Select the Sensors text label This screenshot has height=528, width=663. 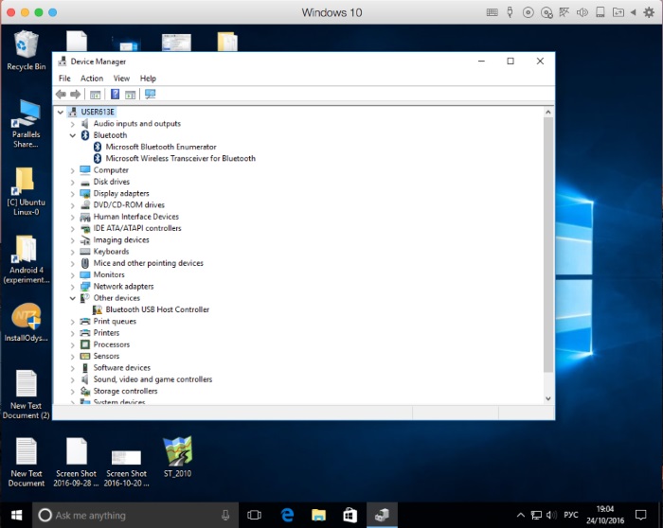pyautogui.click(x=106, y=356)
